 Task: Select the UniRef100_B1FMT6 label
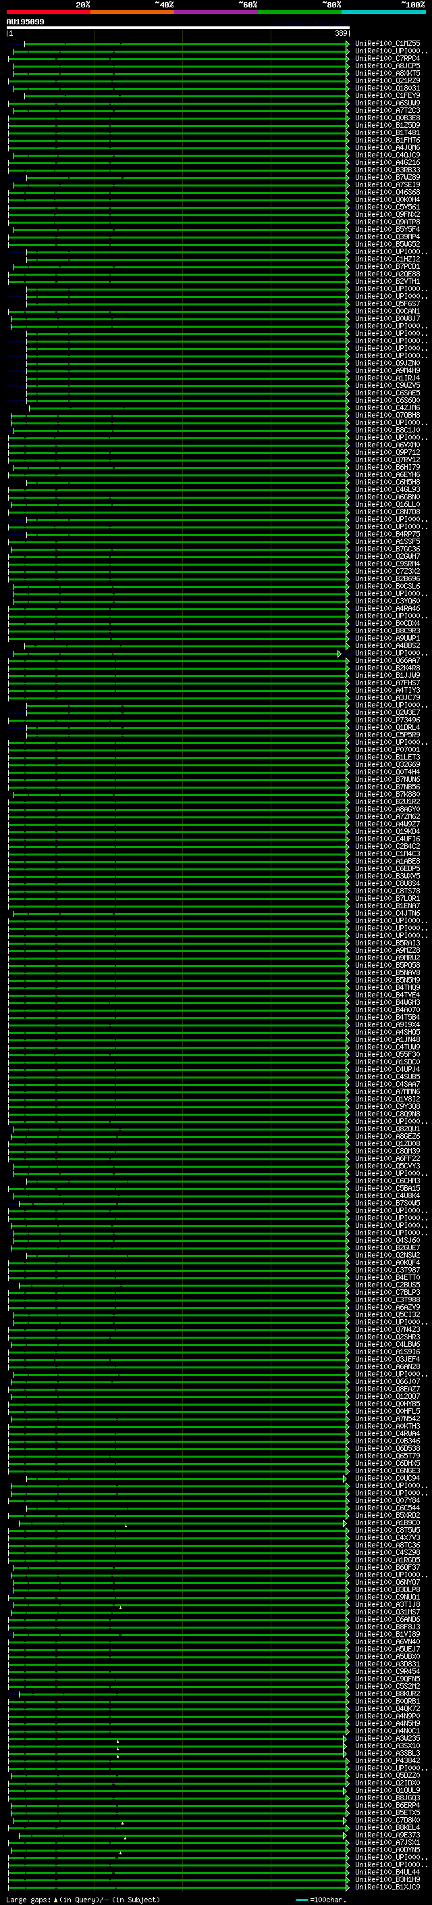tap(387, 140)
